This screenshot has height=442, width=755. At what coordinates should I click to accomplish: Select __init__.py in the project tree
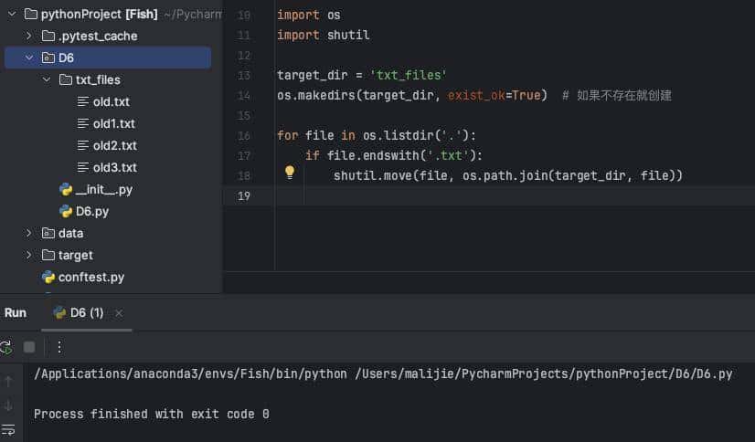[104, 190]
